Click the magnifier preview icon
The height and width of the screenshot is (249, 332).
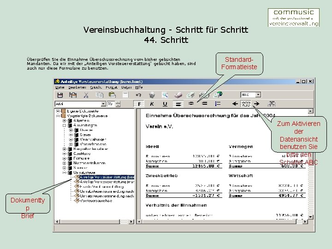tap(165, 95)
